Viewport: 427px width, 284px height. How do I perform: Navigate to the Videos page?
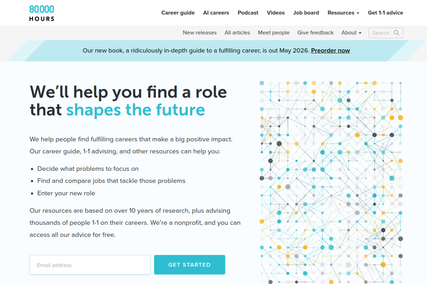[276, 13]
